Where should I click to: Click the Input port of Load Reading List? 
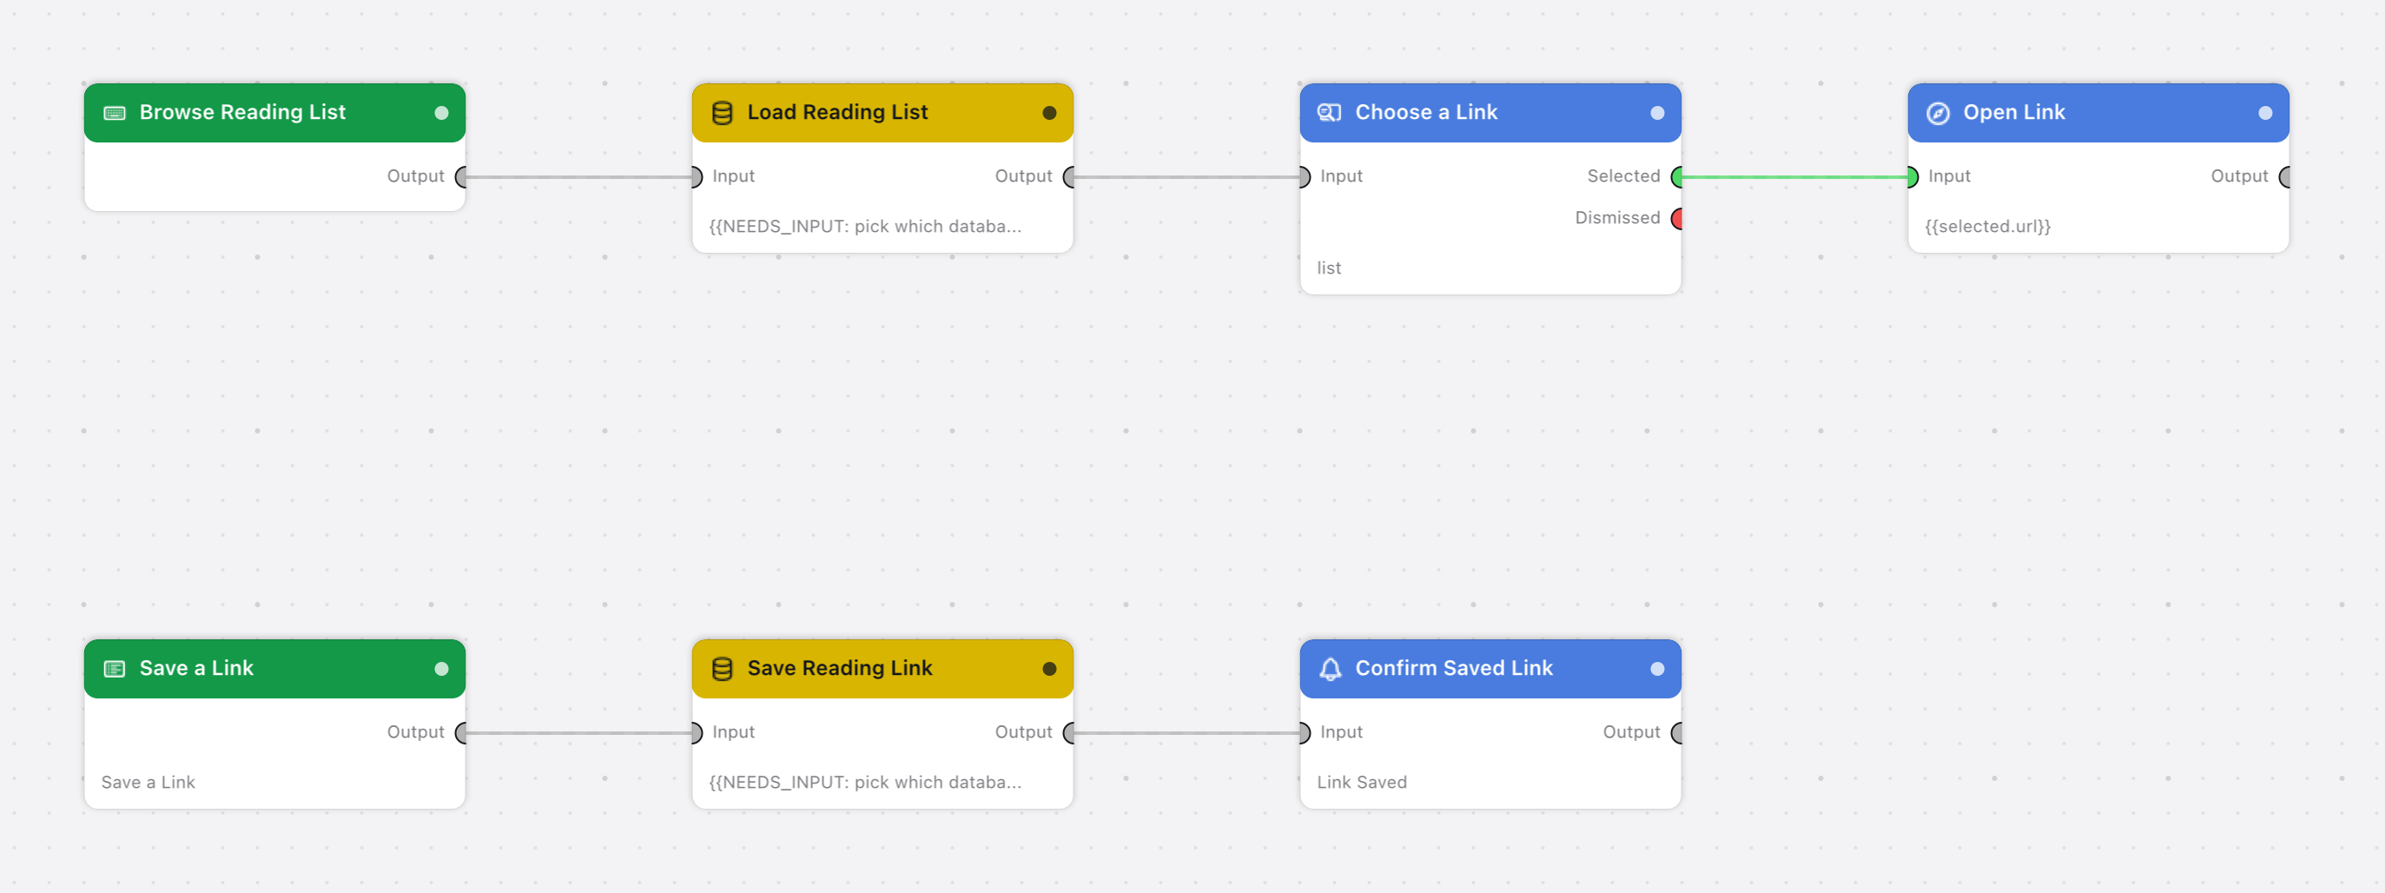pyautogui.click(x=697, y=177)
